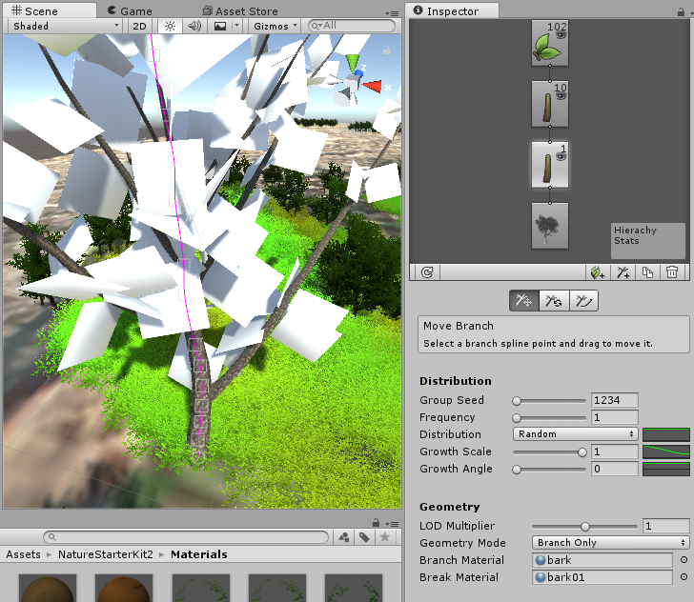Toggle visibility of the leaf group node
Screen dimensions: 694x602
[561, 33]
